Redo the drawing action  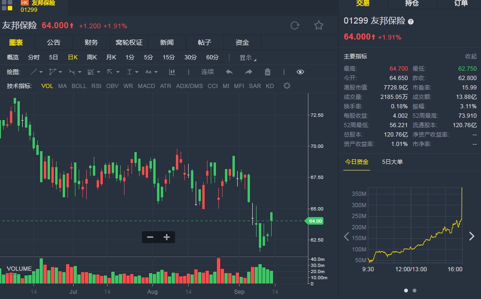click(249, 72)
